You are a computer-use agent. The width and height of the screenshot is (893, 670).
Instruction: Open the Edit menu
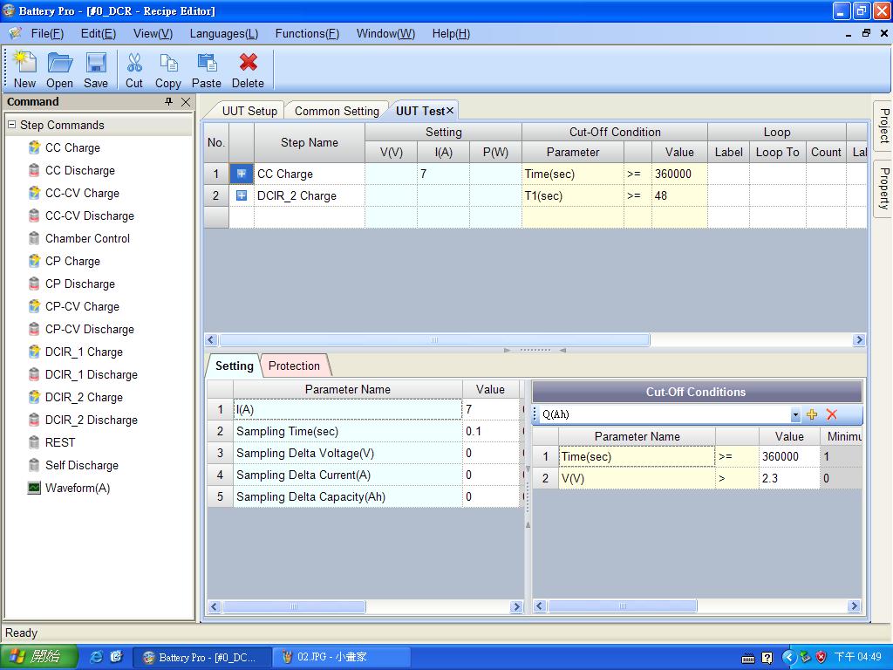click(99, 34)
